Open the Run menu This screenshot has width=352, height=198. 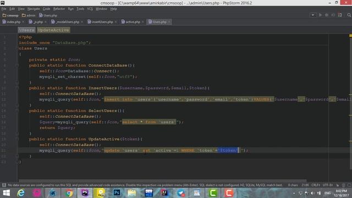(71, 9)
